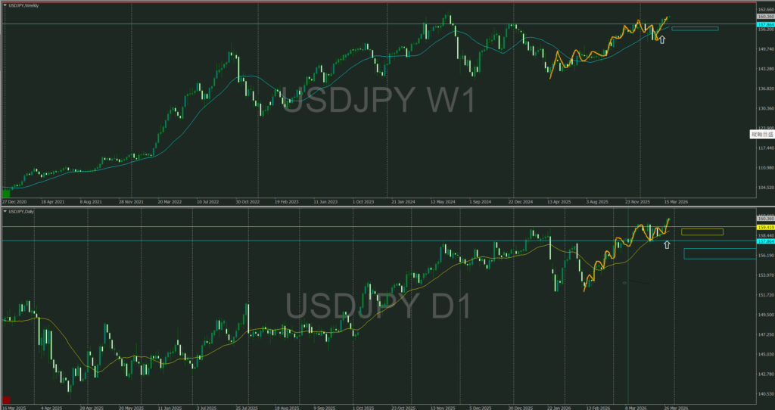The image size is (775, 410).
Task: Select the white up arrow on daily chart
Action: (667, 244)
